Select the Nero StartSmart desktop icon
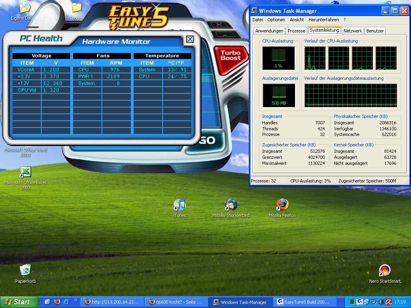 point(385,270)
